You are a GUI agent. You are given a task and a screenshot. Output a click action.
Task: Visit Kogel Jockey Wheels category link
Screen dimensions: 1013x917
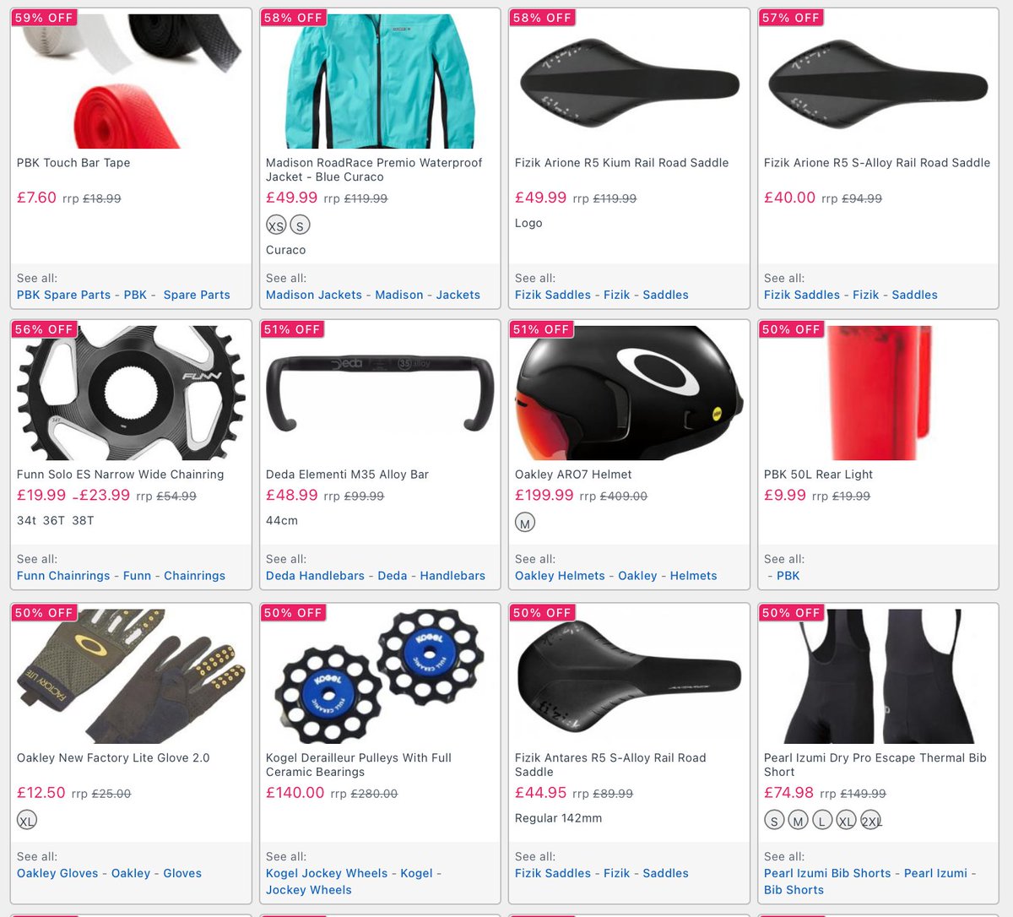(327, 873)
